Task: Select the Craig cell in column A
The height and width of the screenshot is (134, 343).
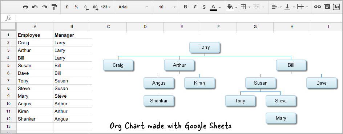Action: click(35, 42)
